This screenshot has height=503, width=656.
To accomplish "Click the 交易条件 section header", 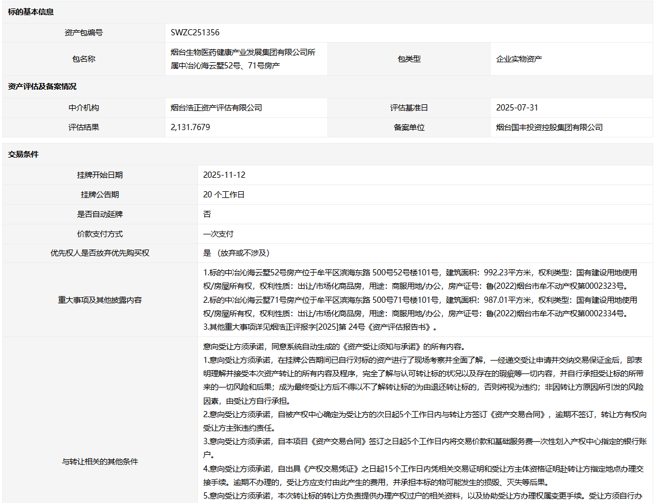I will [x=23, y=154].
